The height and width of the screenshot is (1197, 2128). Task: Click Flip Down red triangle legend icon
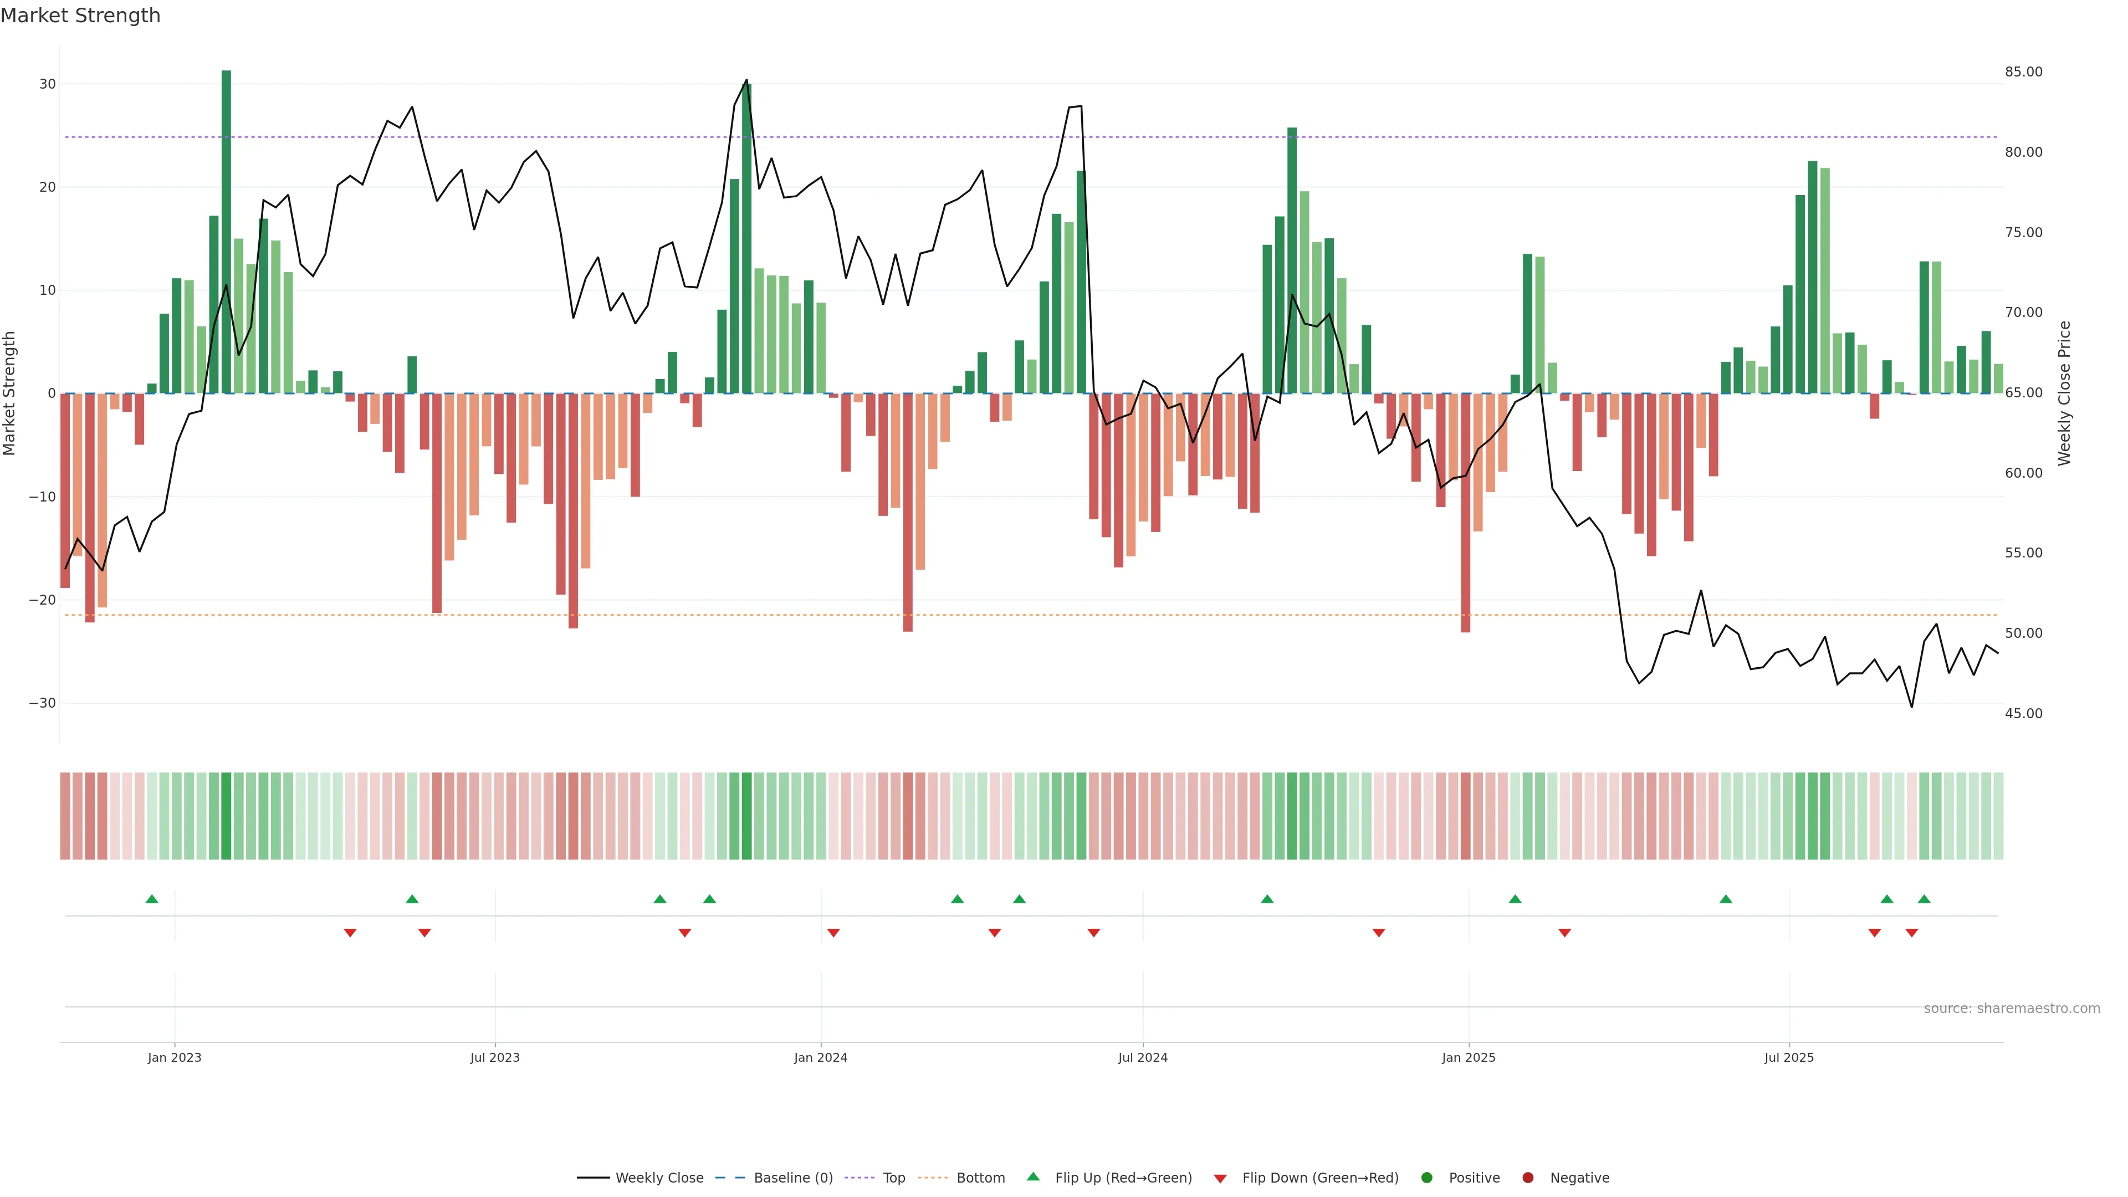1220,1179
